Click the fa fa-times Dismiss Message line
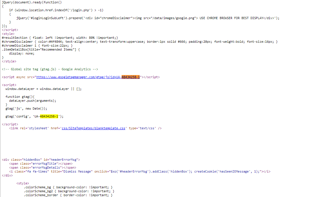The width and height of the screenshot is (312, 197). click(140, 172)
